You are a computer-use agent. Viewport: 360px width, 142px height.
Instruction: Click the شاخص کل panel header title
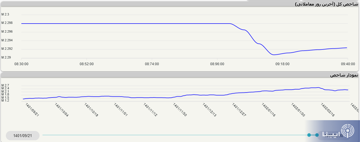pyautogui.click(x=326, y=4)
